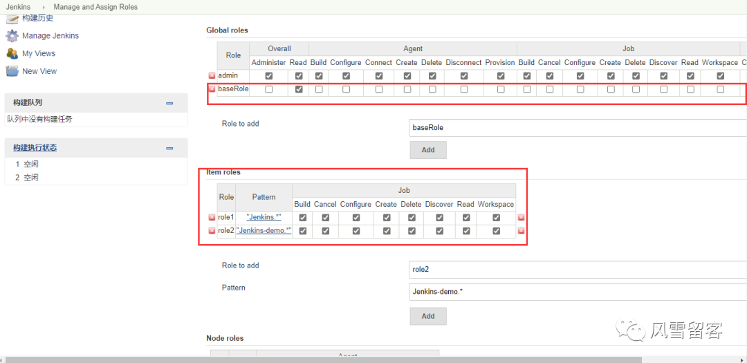The image size is (747, 363).
Task: Uncheck Job Cancel for role2
Action: 325,231
